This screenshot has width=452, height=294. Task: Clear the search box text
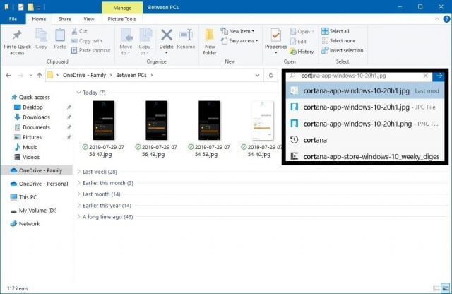pos(425,76)
